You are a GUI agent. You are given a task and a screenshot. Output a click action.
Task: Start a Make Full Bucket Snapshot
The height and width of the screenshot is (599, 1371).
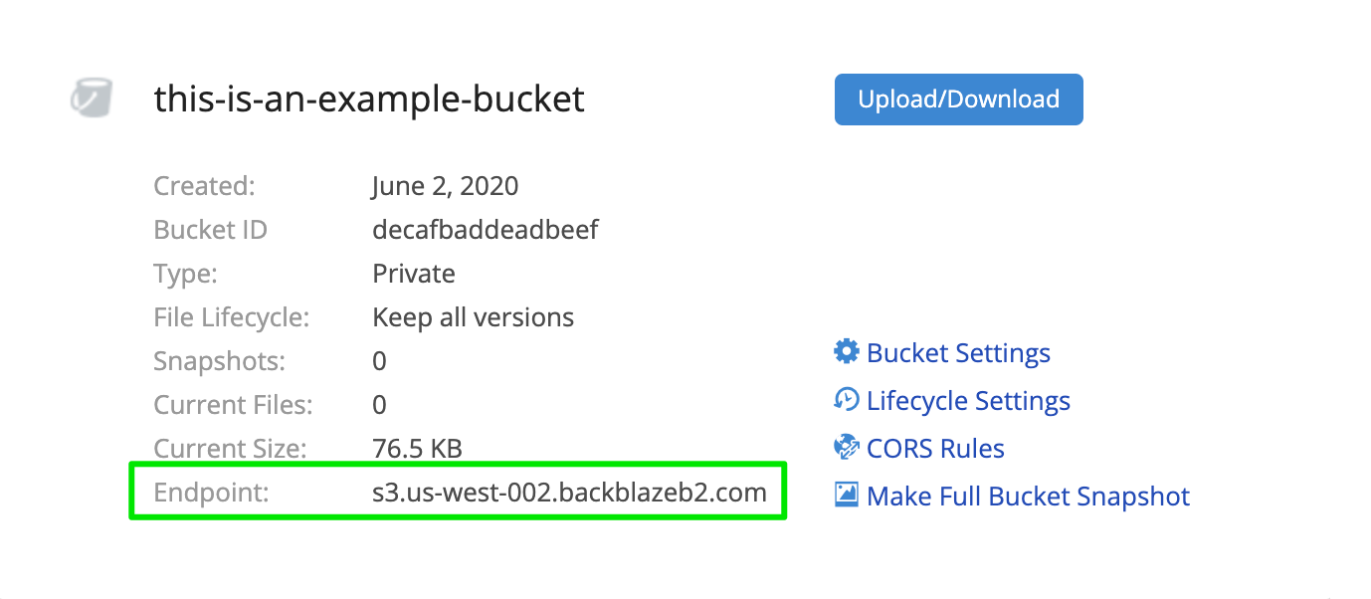[x=1028, y=496]
